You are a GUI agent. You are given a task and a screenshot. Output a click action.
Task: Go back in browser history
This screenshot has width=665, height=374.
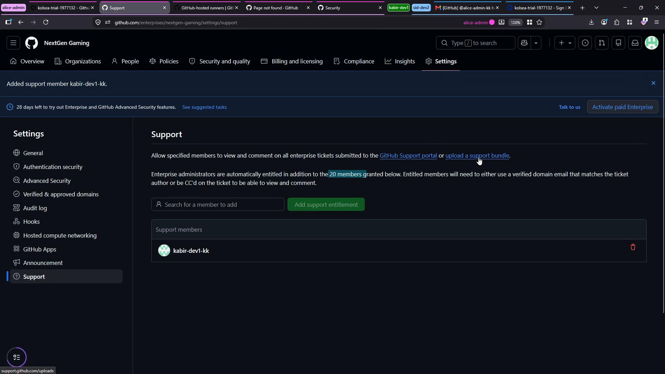pyautogui.click(x=21, y=22)
